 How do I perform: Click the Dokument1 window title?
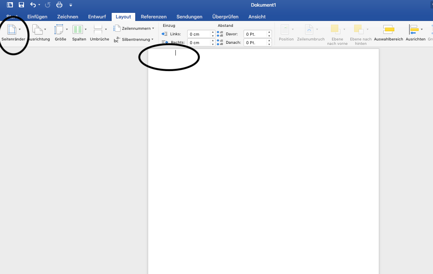263,5
